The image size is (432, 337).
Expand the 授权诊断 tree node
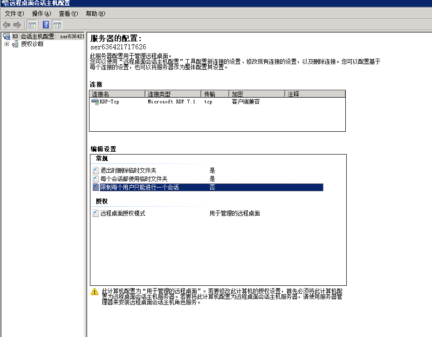[7, 44]
